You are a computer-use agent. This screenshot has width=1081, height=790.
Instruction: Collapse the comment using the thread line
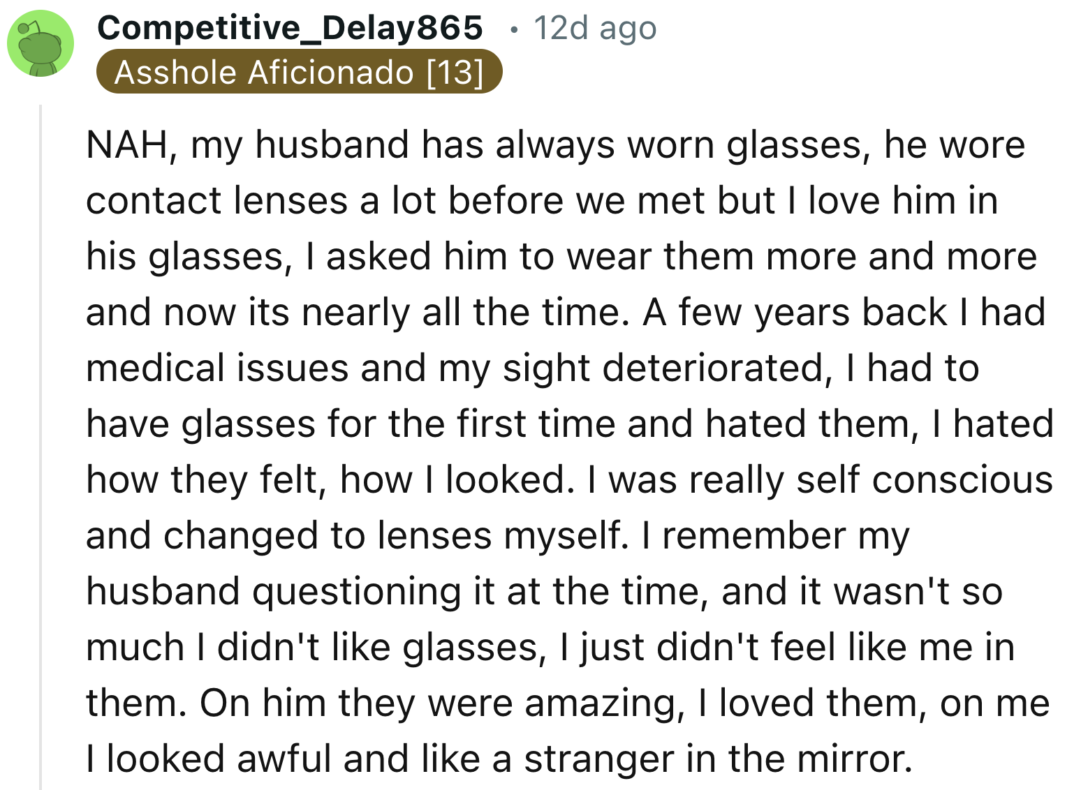[x=41, y=447]
